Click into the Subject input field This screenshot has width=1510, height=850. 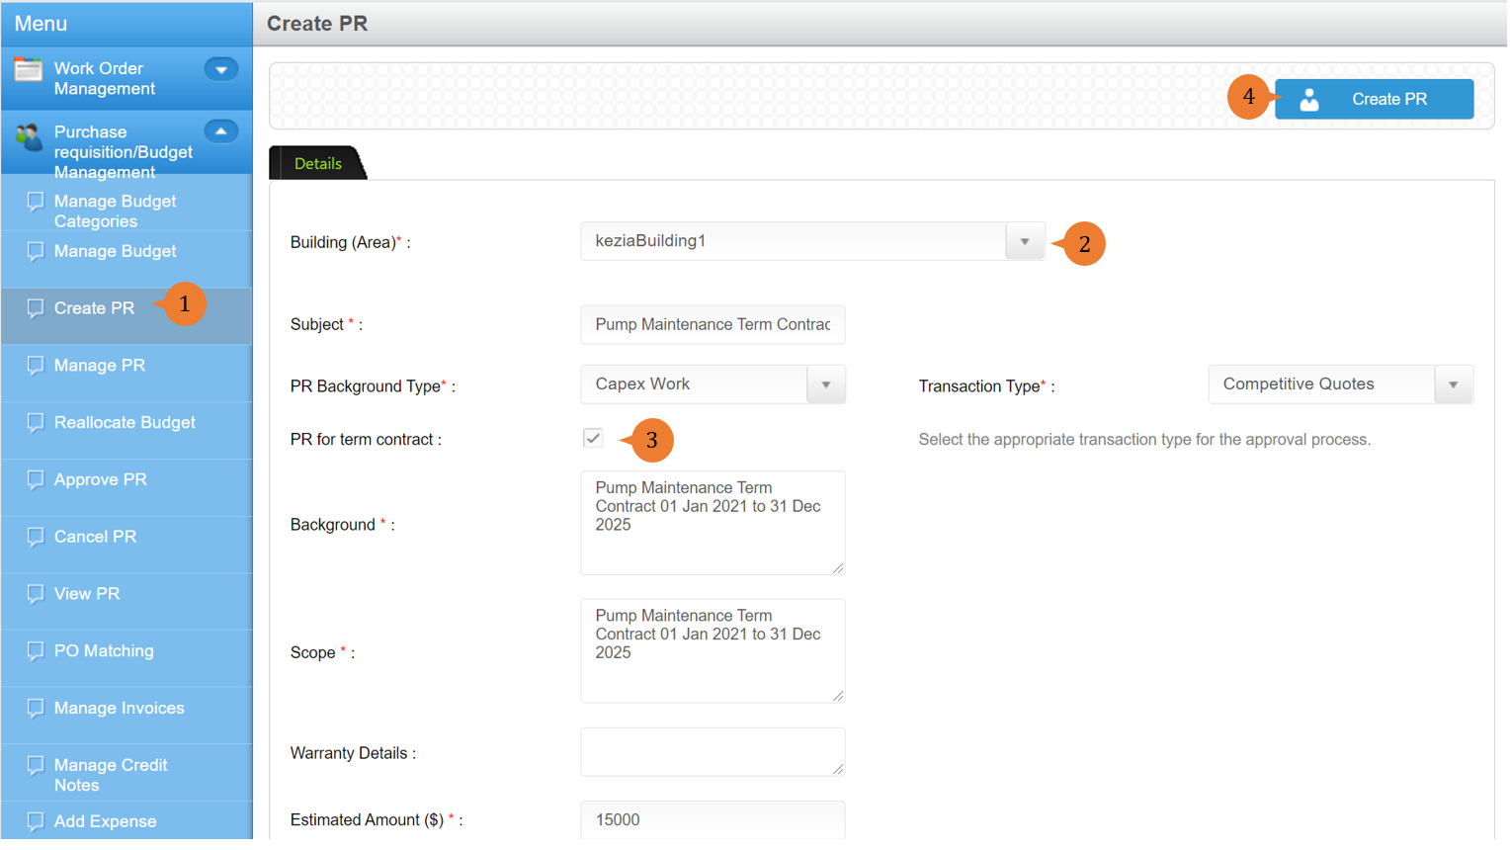click(x=713, y=325)
